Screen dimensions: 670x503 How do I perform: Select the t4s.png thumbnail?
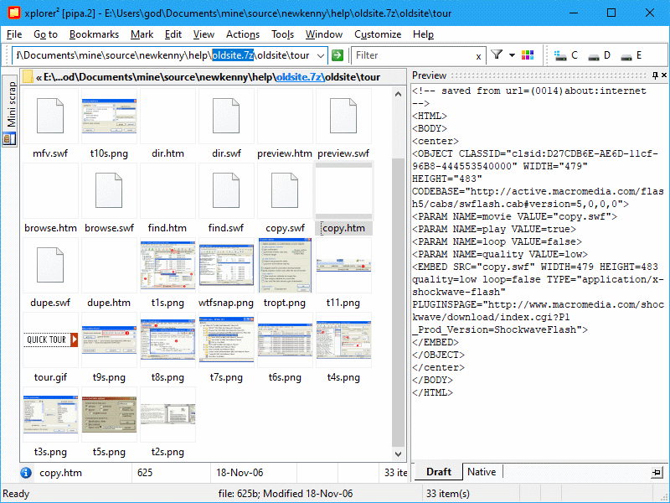(343, 340)
